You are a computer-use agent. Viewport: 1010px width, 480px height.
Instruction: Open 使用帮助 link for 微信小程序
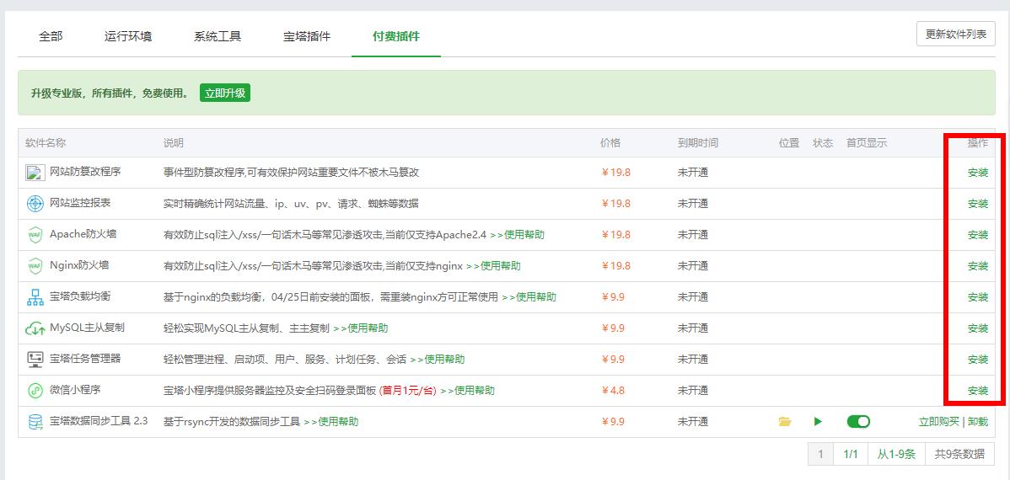[x=468, y=391]
